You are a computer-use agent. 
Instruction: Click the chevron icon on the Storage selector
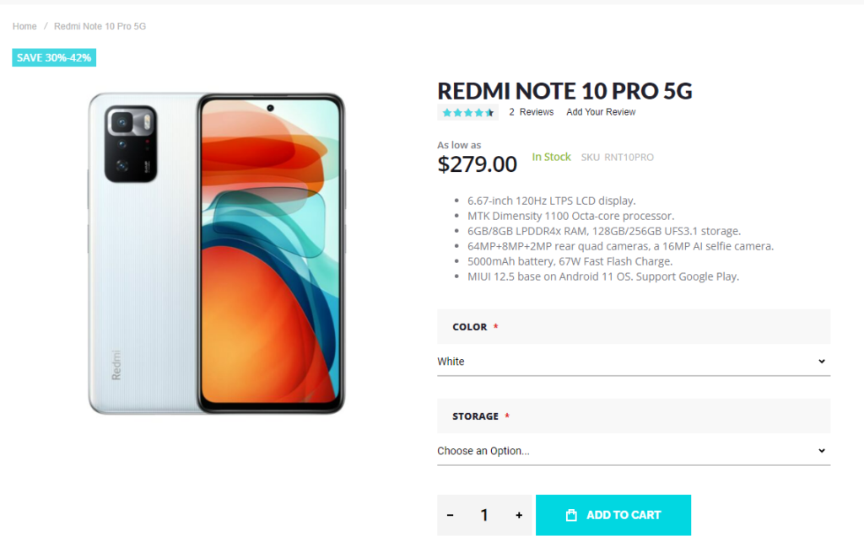click(x=822, y=451)
